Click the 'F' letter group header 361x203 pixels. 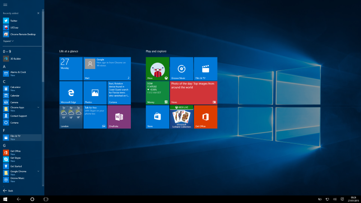(x=4, y=130)
